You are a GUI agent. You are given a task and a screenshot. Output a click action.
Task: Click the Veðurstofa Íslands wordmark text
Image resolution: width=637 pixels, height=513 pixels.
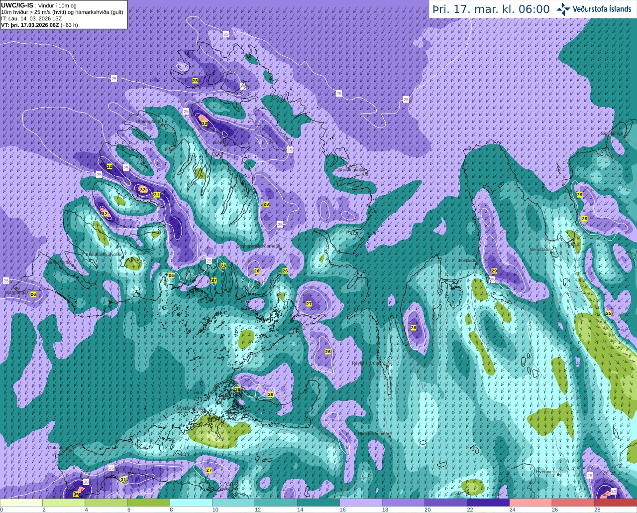[x=602, y=9]
